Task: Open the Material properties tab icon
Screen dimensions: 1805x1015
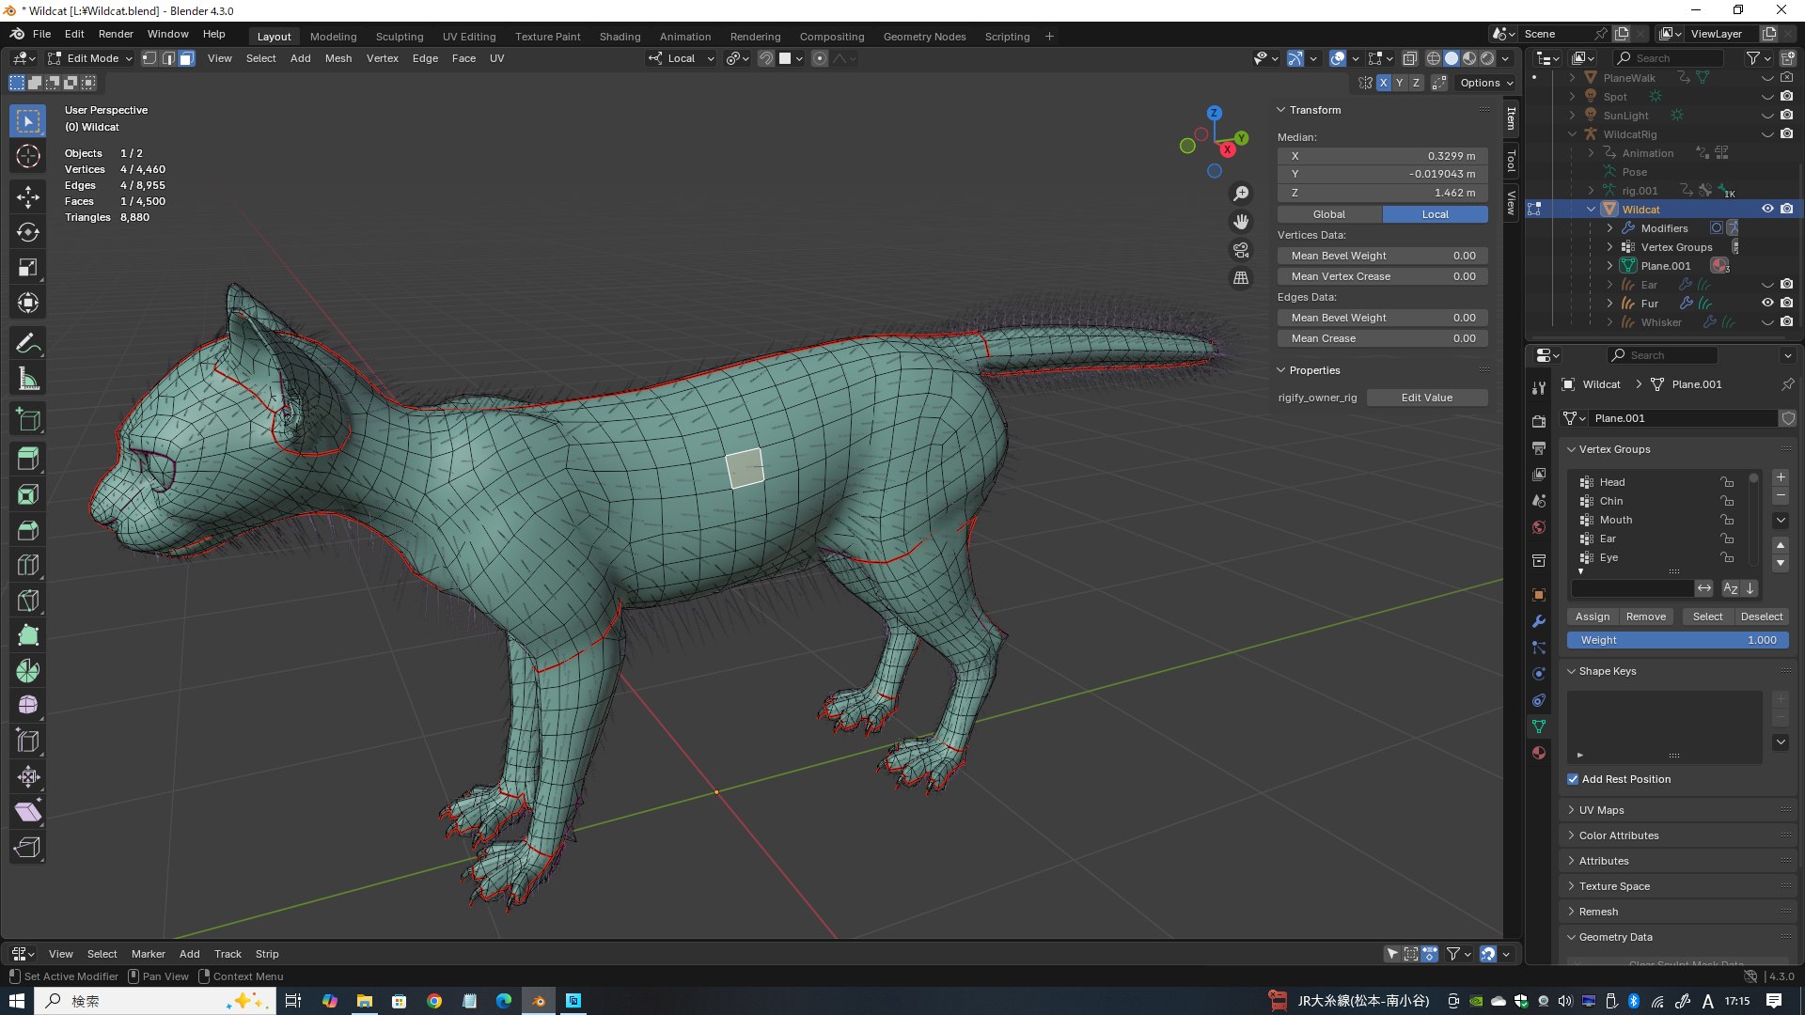Action: coord(1539,753)
